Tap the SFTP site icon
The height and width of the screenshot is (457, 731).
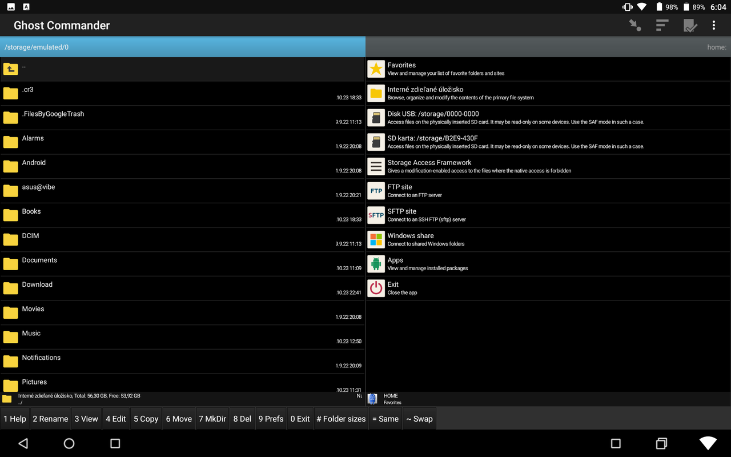(376, 215)
